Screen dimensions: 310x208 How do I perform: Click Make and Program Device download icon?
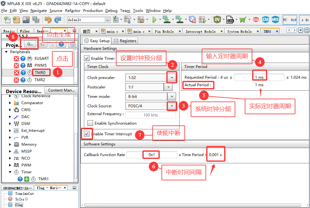click(x=167, y=20)
